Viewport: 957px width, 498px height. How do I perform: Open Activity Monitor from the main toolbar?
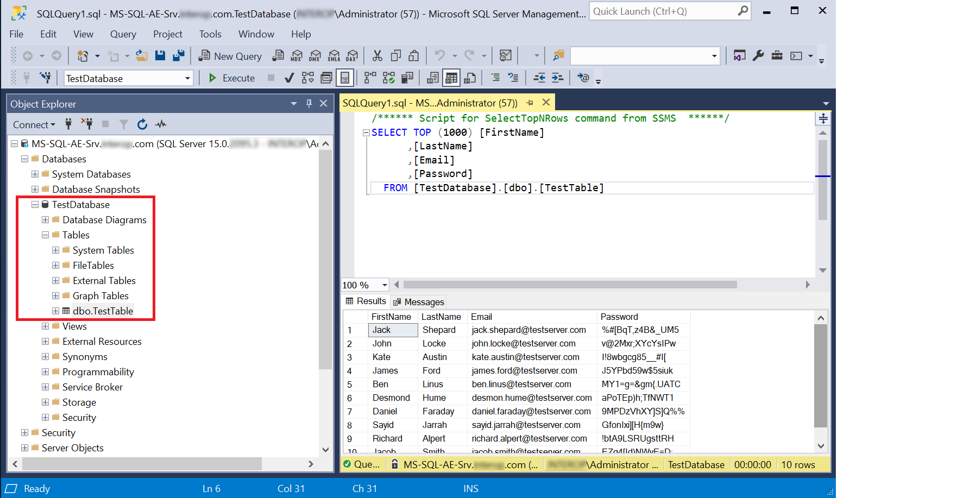click(506, 55)
